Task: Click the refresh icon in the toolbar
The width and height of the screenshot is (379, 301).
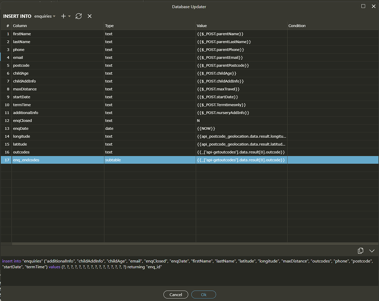Action: pyautogui.click(x=78, y=16)
